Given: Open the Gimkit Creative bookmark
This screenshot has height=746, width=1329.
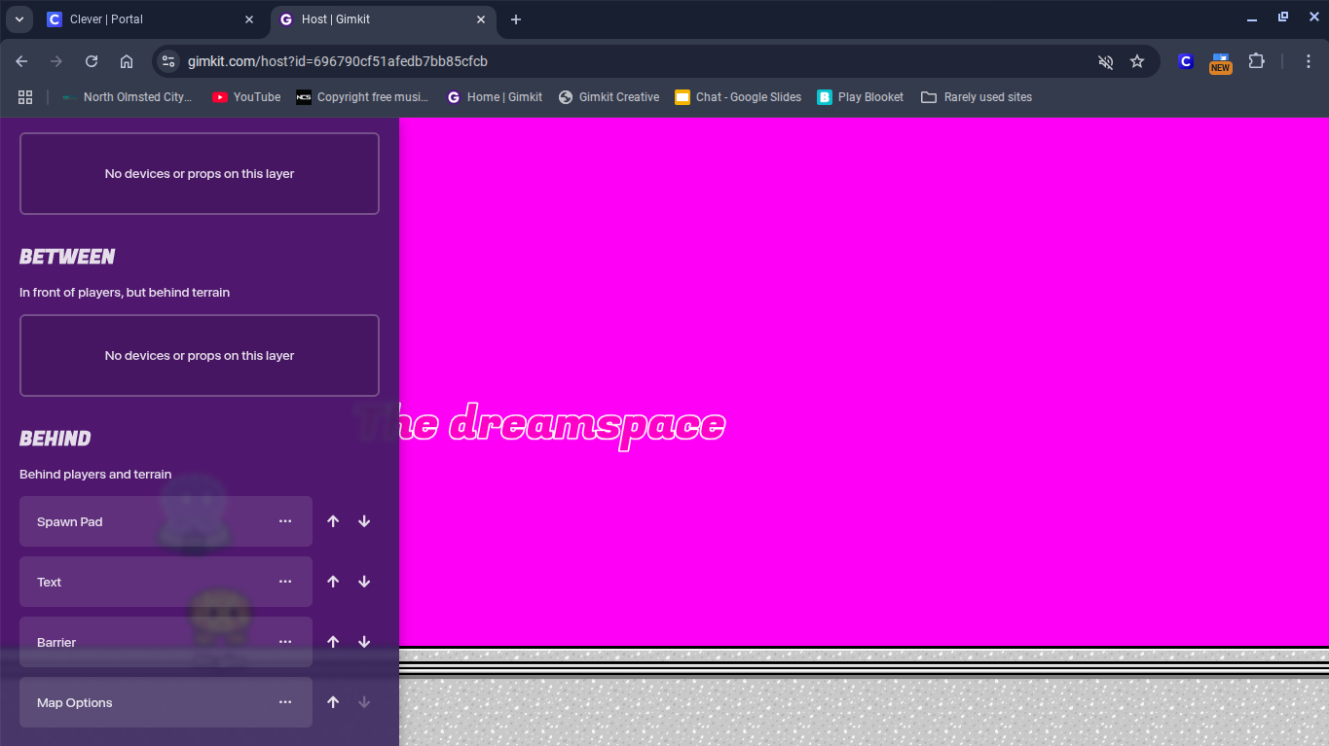Looking at the screenshot, I should click(x=609, y=97).
